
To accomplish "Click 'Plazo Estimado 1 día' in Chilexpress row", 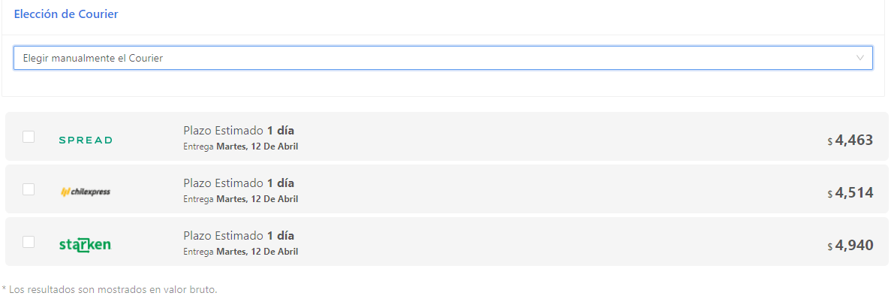I will click(239, 183).
